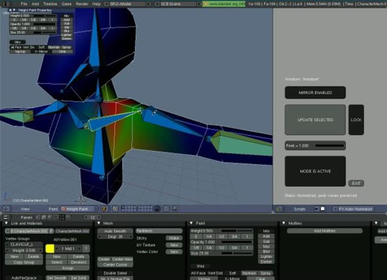Click the yellow material color swatch
This screenshot has width=387, height=280.
(50, 248)
